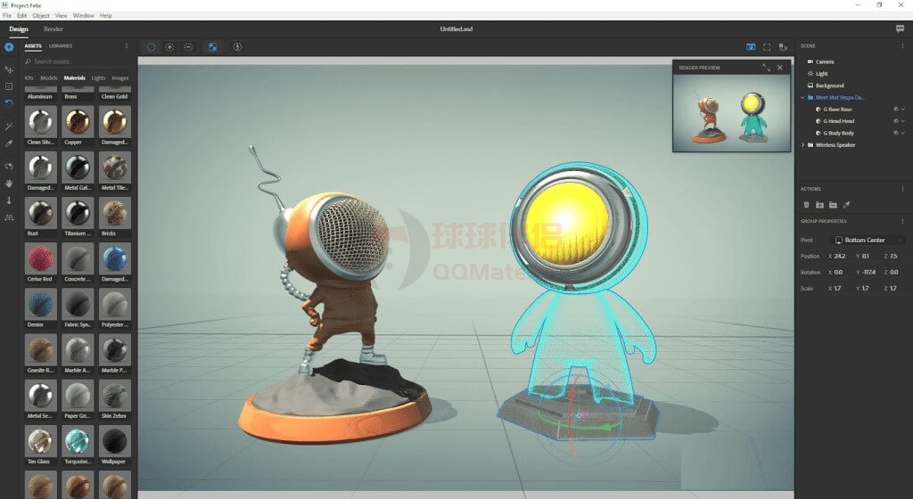Switch to the Render tab
913x499 pixels.
[53, 29]
